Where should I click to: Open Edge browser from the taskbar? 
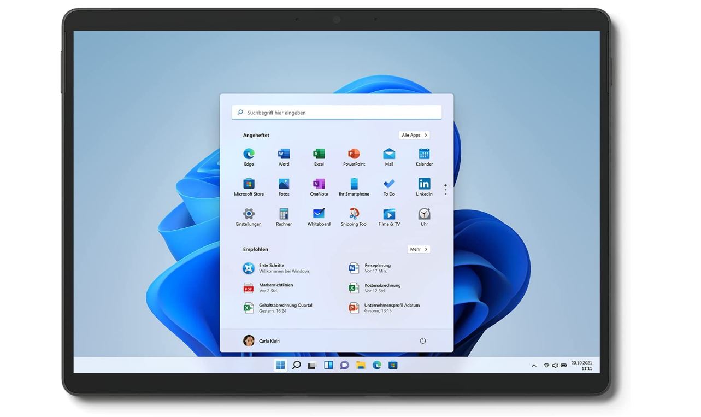[x=376, y=365]
